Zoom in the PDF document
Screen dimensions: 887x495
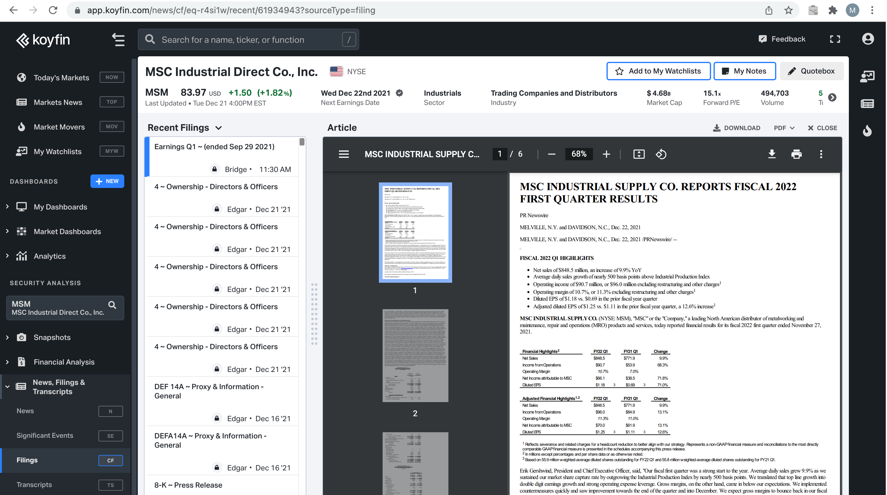click(x=607, y=154)
